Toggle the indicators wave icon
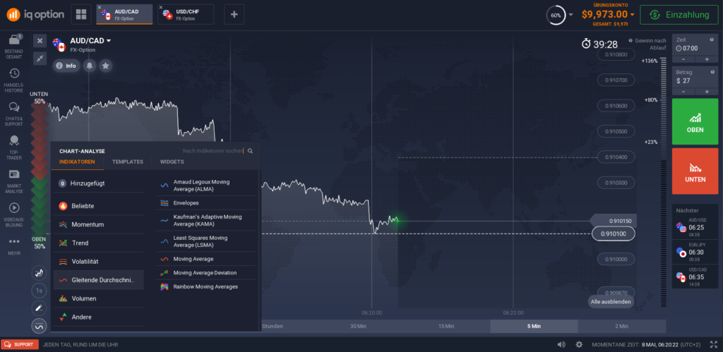Image resolution: width=723 pixels, height=352 pixels. pos(40,326)
